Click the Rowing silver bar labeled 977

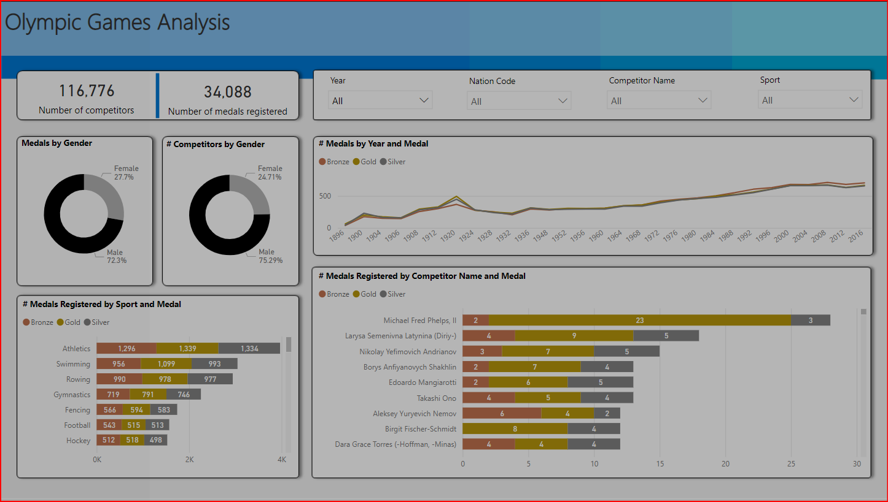210,379
